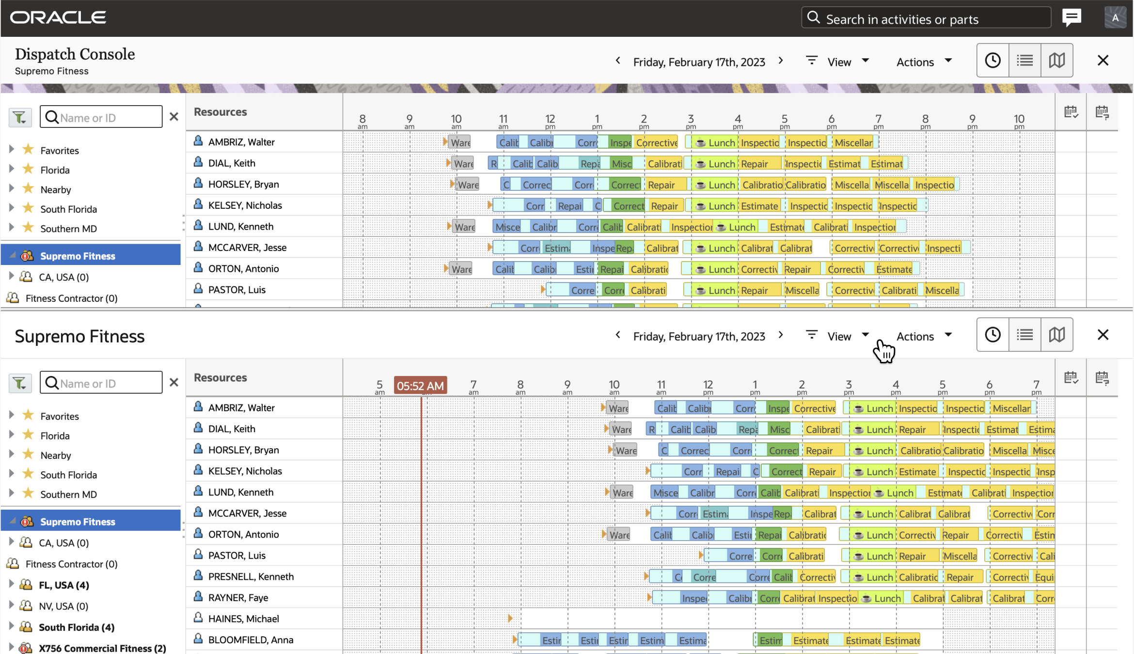Expand Southern MD in the upper resource tree

(x=12, y=227)
